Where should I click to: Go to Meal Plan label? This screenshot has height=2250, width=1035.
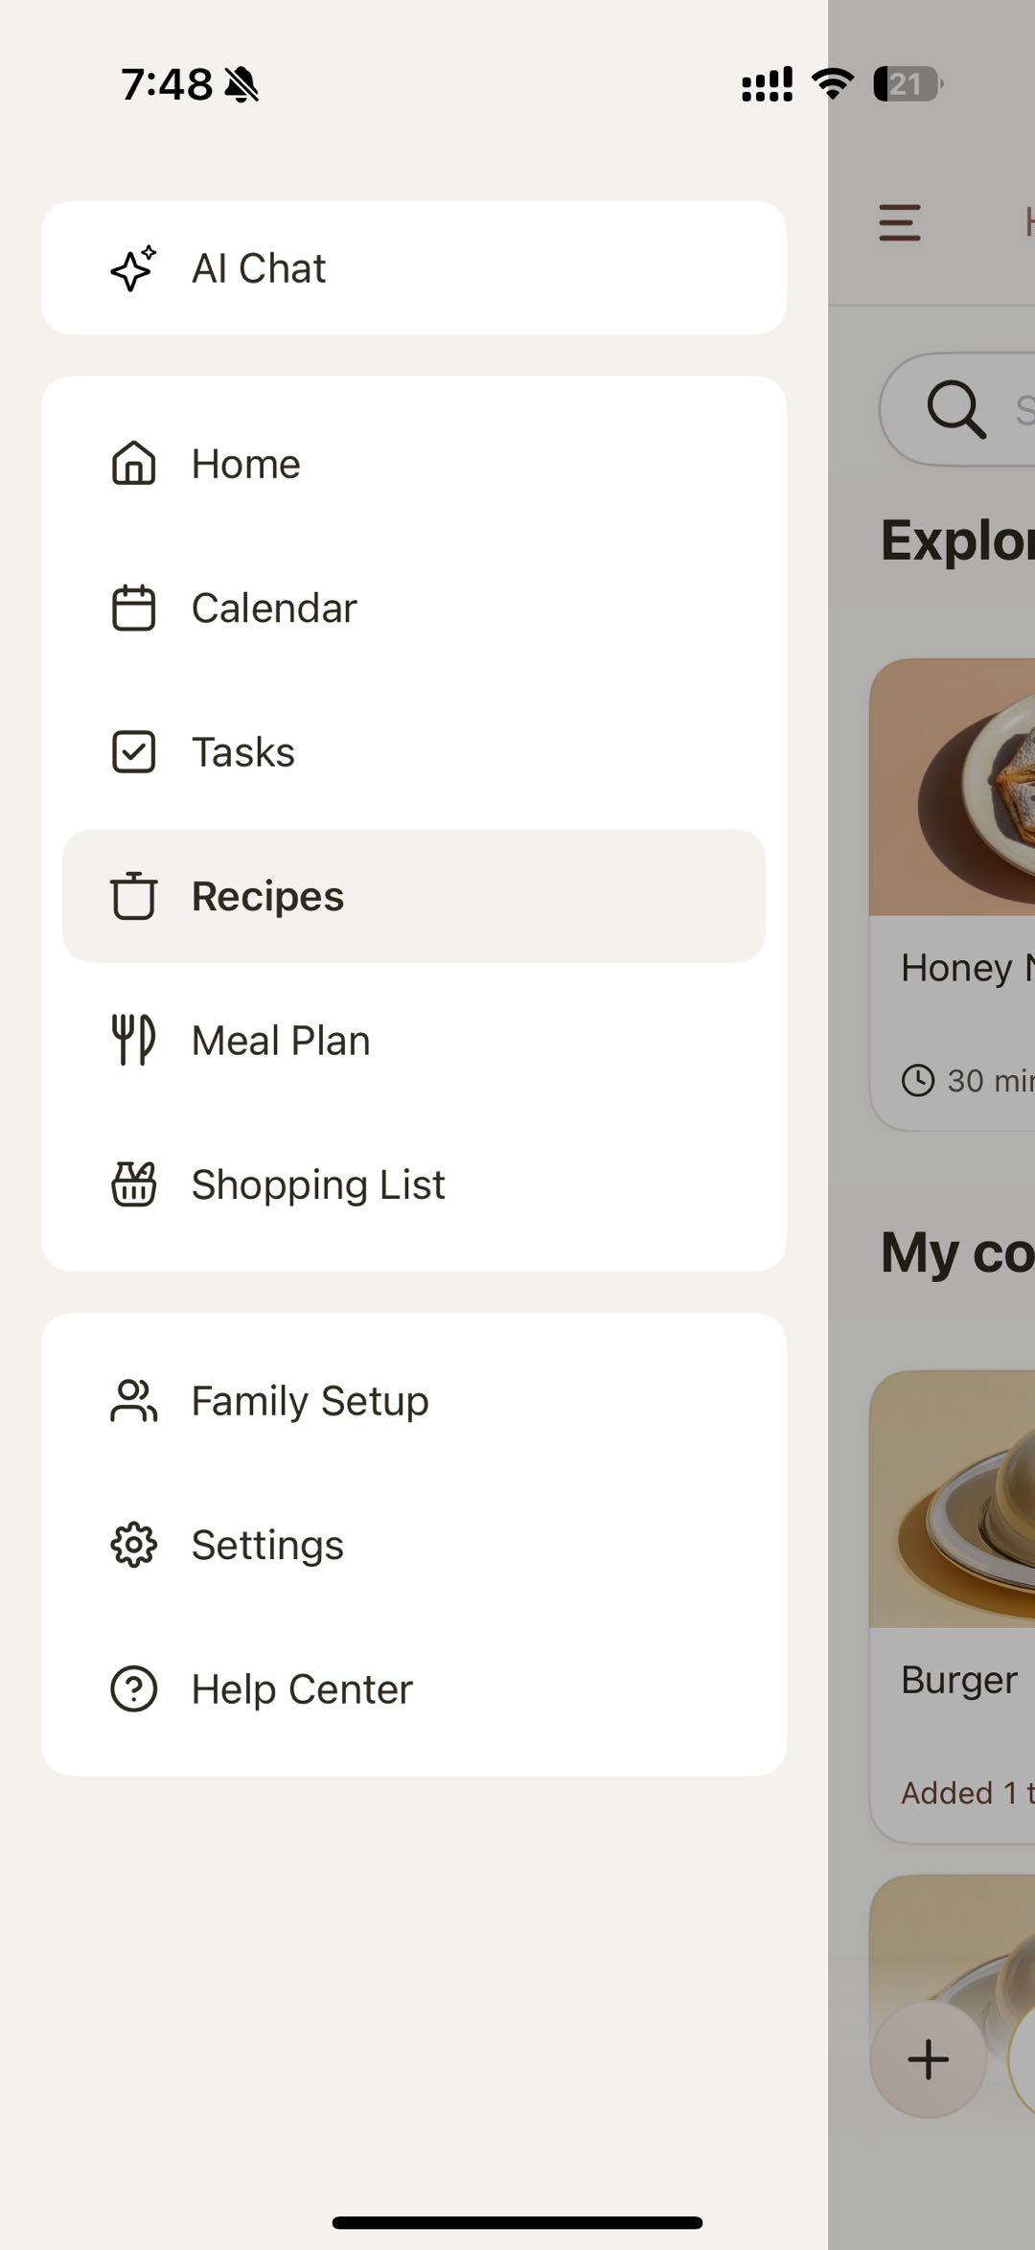pos(281,1041)
